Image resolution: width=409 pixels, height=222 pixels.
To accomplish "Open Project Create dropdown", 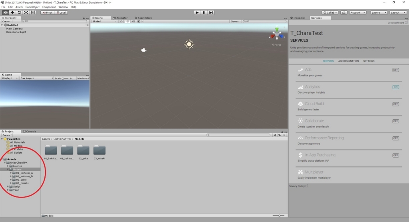I will (x=7, y=135).
